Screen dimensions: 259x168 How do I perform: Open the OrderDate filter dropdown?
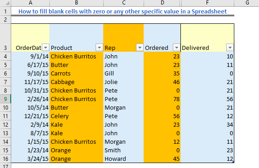[46, 48]
